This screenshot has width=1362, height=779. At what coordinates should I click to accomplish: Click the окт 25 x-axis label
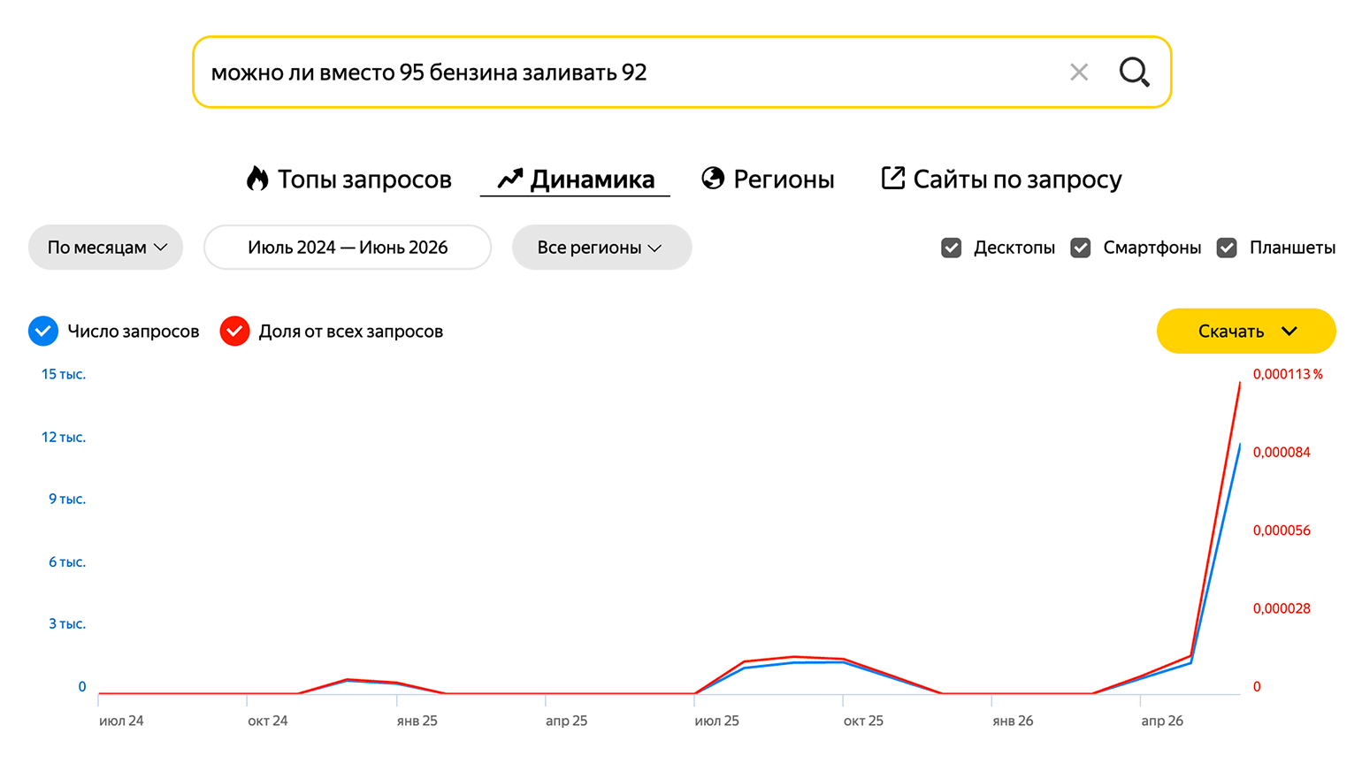[864, 721]
